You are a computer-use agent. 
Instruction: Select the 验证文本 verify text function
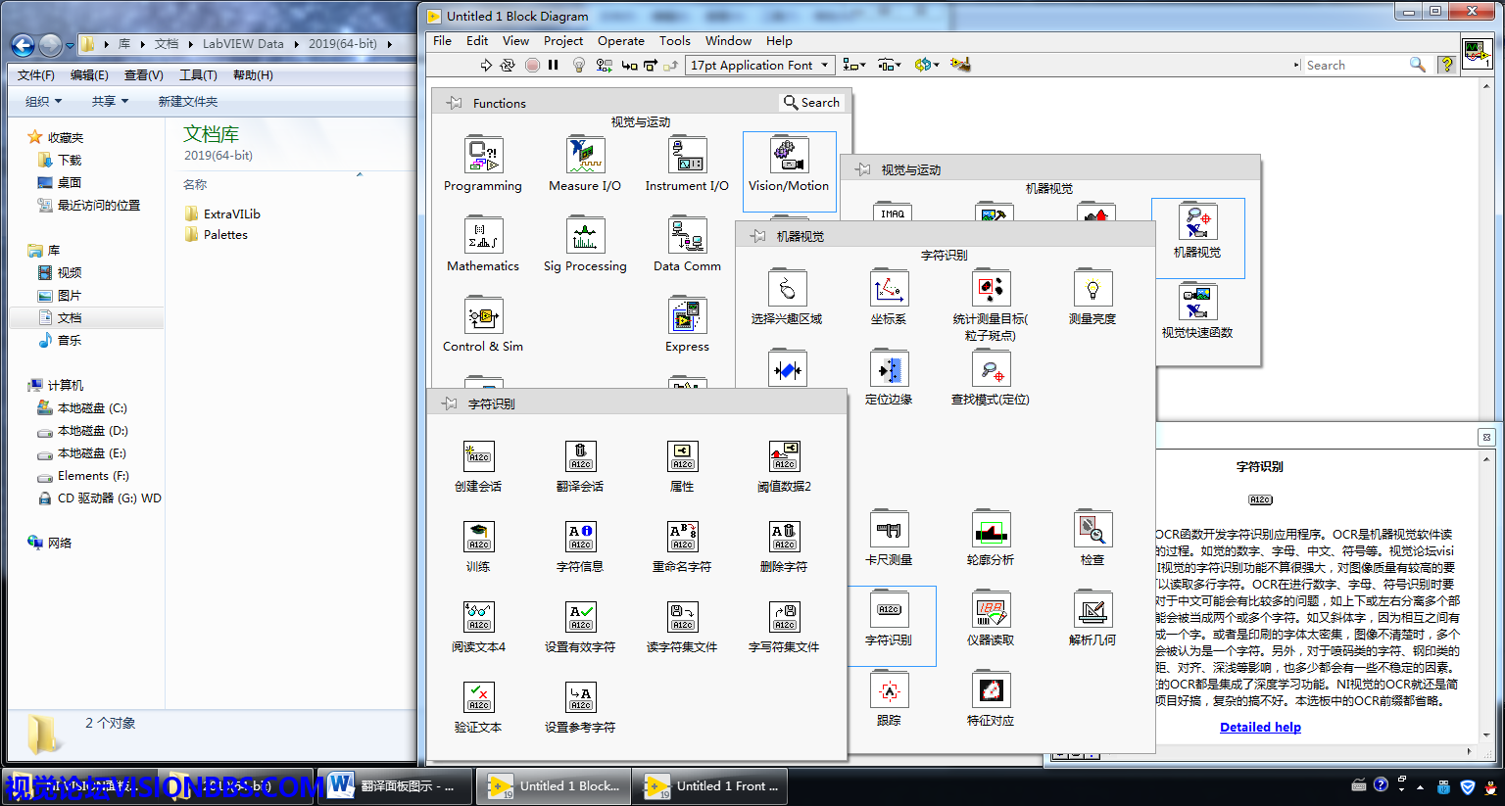(478, 697)
